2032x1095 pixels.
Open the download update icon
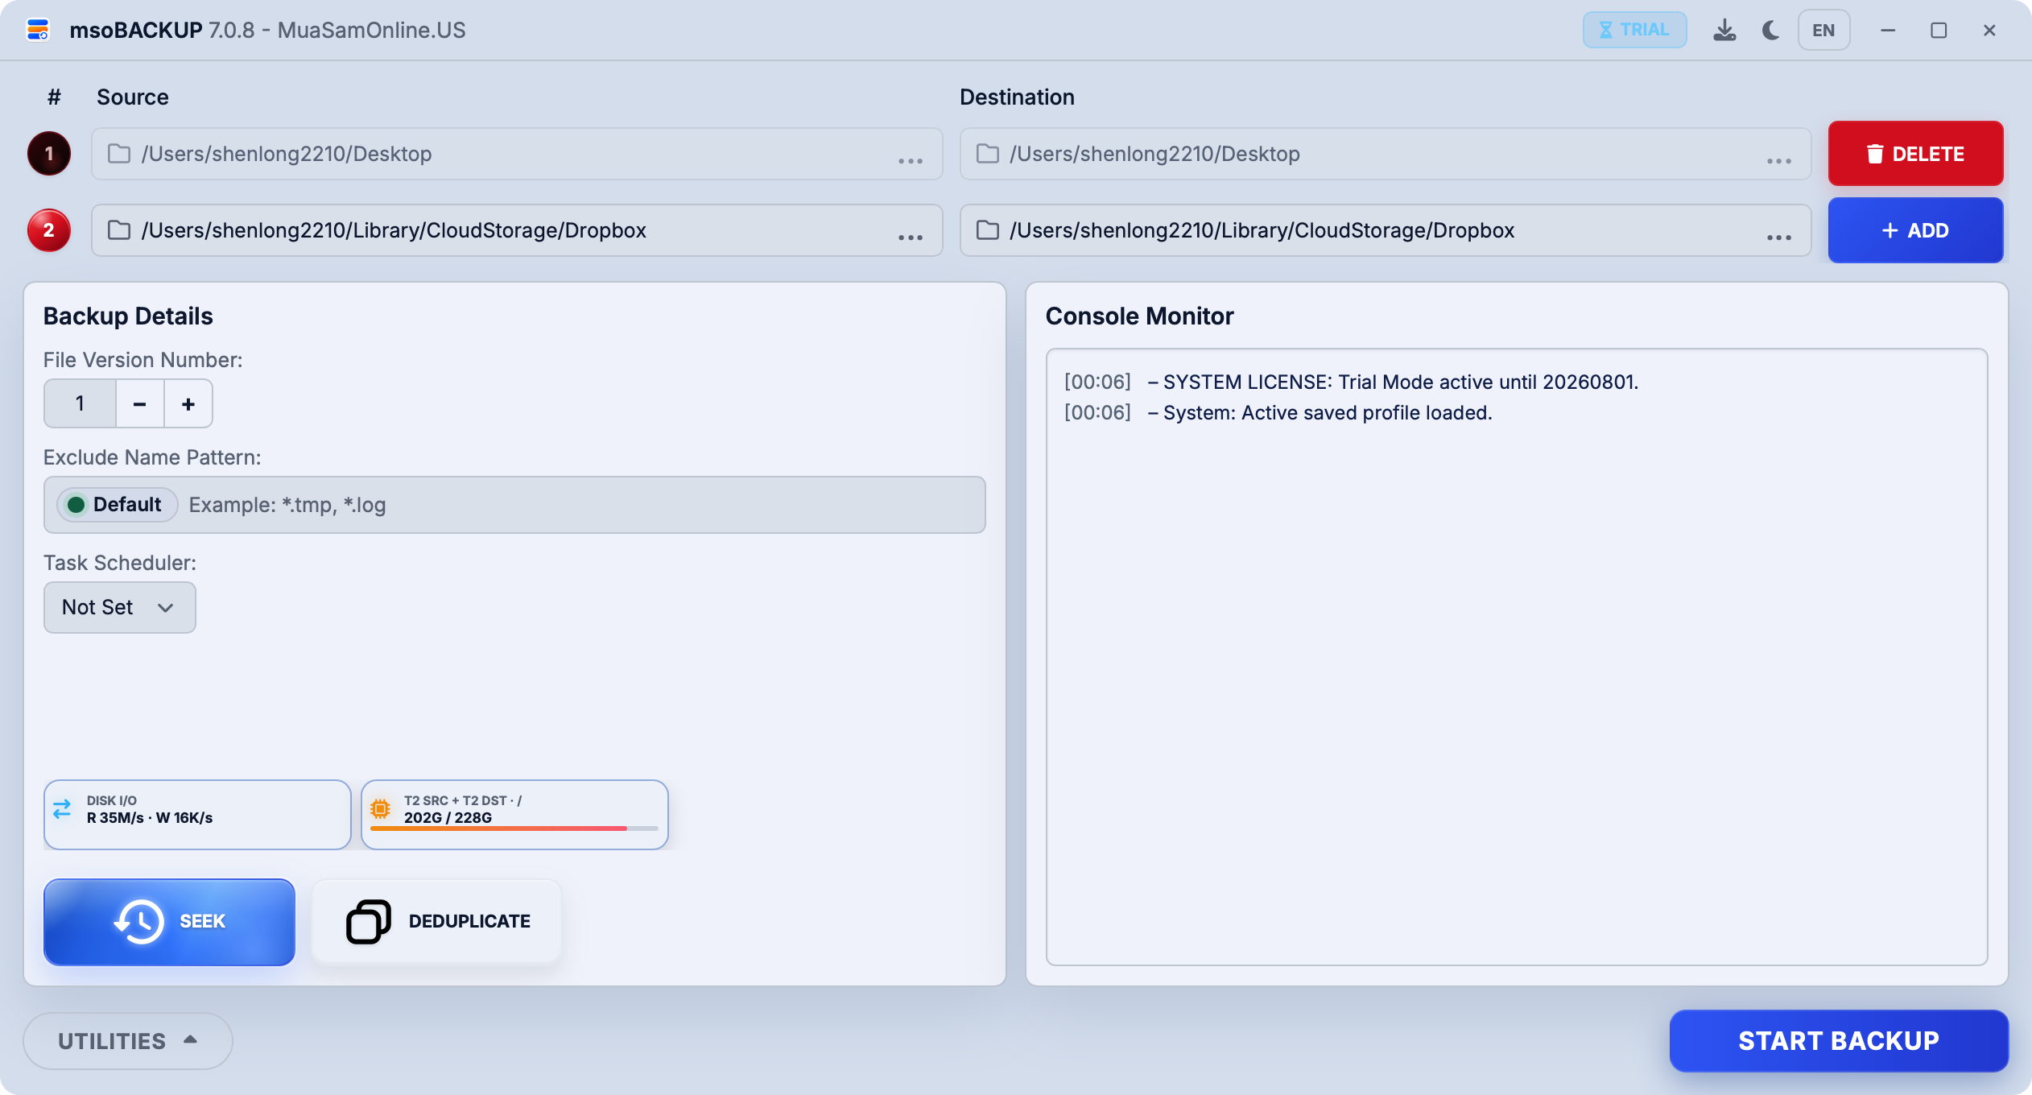pyautogui.click(x=1724, y=30)
